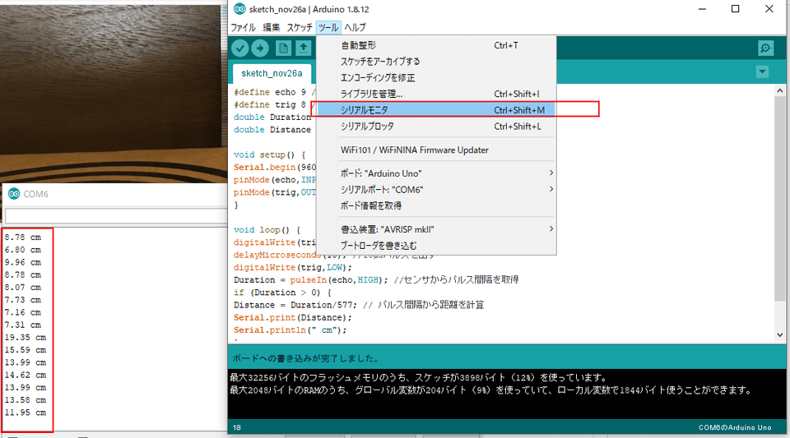Click the COM6 serial input text field
The height and width of the screenshot is (438, 790).
pos(115,216)
